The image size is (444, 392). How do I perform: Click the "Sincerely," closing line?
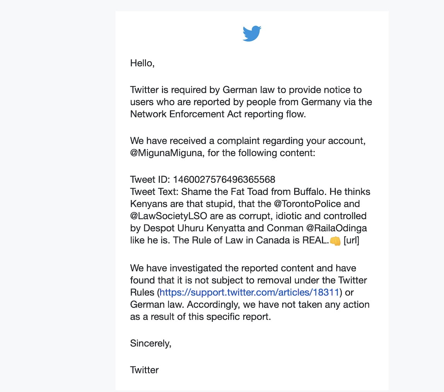151,343
